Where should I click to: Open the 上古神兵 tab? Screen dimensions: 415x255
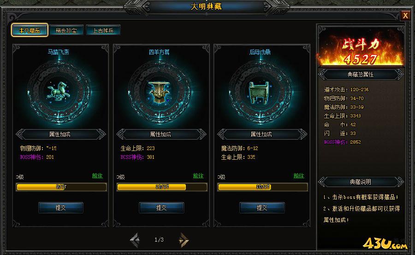103,30
